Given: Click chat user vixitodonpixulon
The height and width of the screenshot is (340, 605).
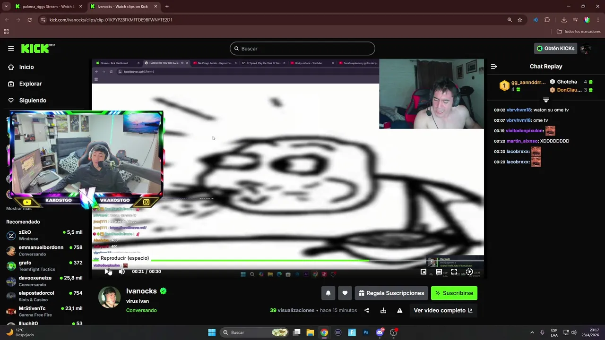Looking at the screenshot, I should point(524,131).
